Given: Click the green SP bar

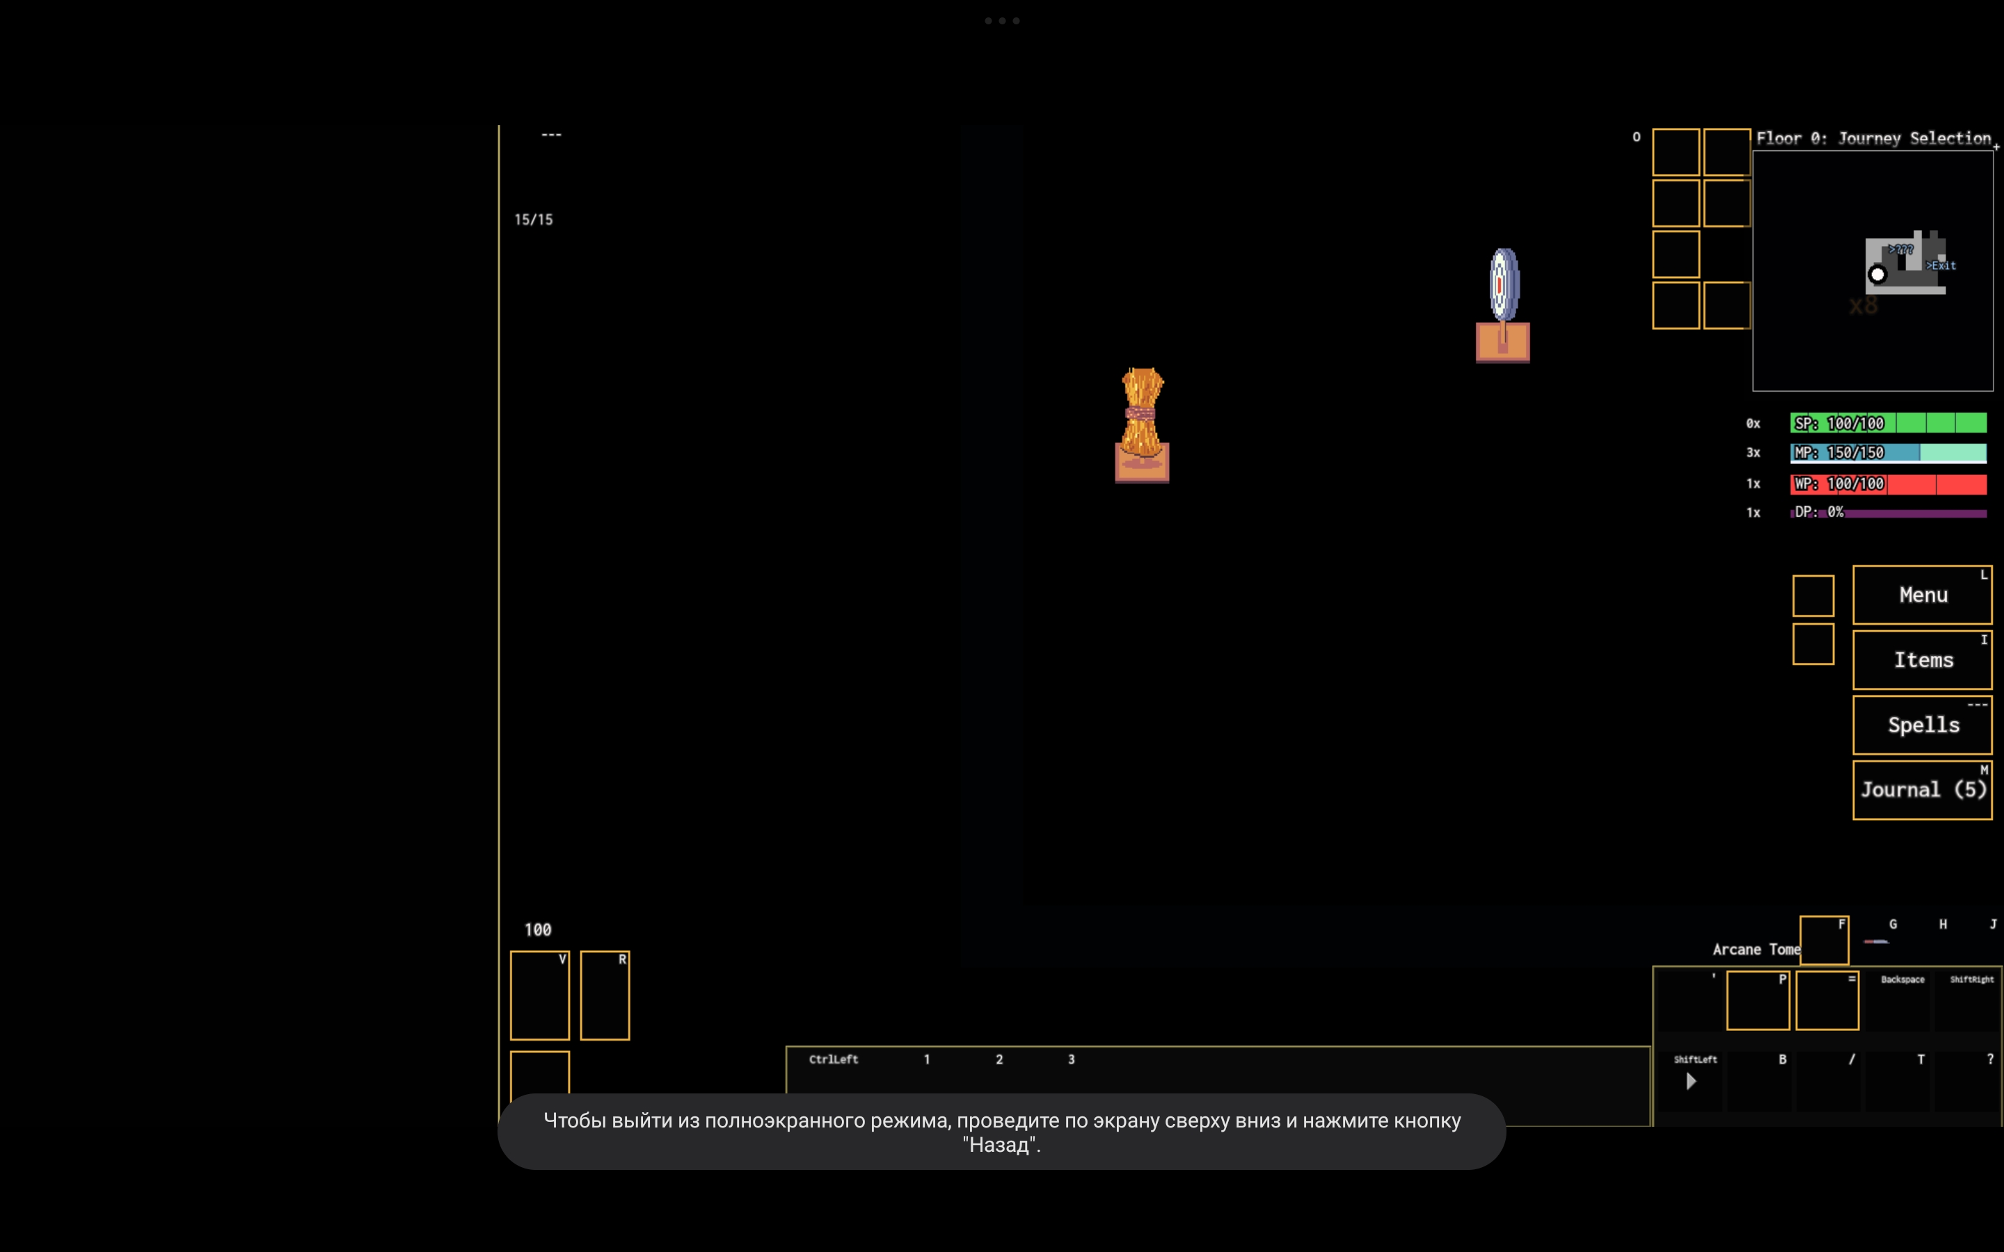Looking at the screenshot, I should click(x=1888, y=423).
